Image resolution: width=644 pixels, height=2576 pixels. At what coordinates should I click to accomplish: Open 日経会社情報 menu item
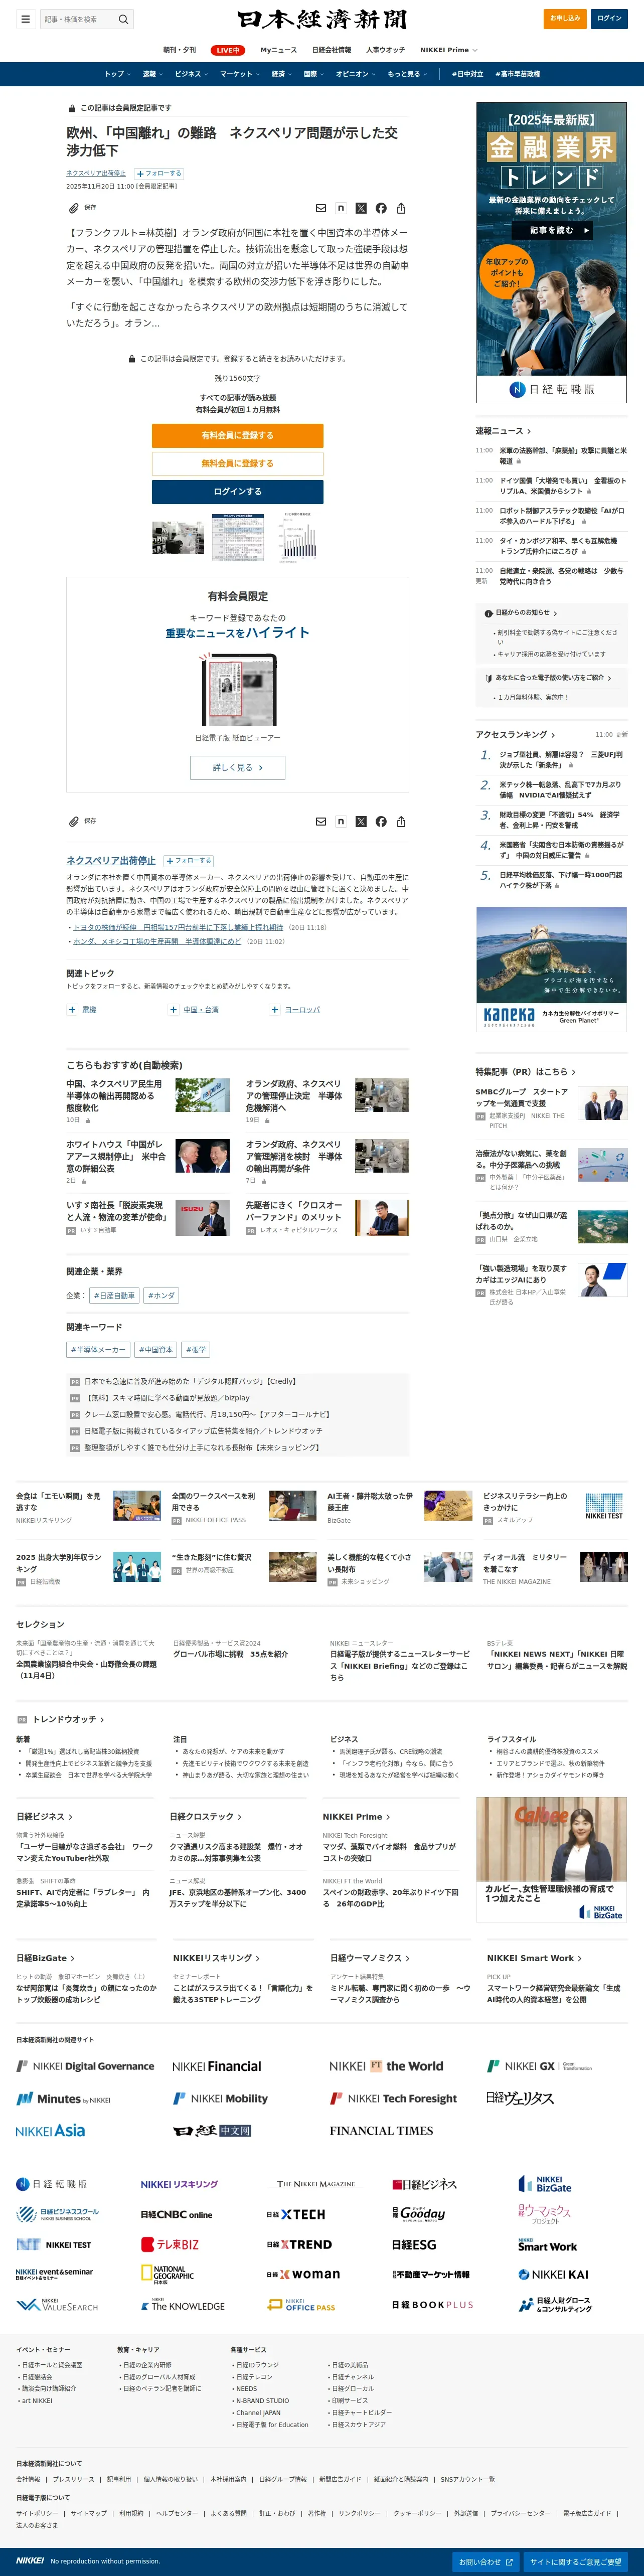pos(332,50)
